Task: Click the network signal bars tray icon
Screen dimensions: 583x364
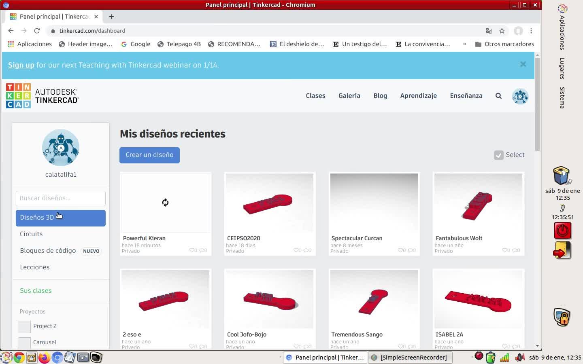Action: pos(504,358)
